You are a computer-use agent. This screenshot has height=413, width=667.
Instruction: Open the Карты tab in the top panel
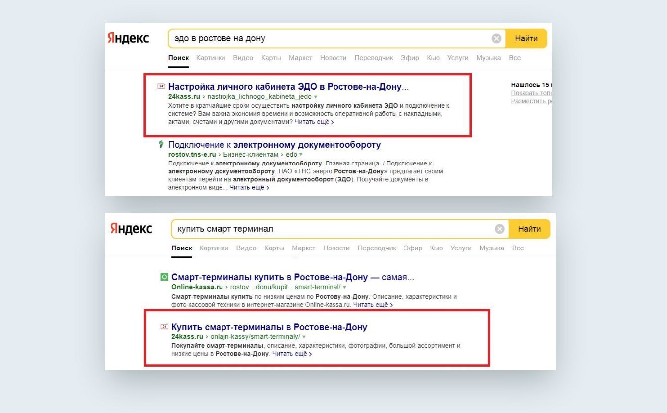(x=271, y=58)
